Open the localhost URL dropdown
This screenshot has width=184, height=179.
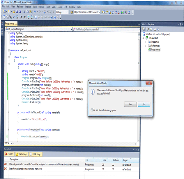point(100,12)
